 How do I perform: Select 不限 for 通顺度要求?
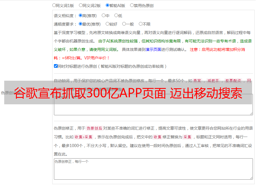click(x=141, y=24)
